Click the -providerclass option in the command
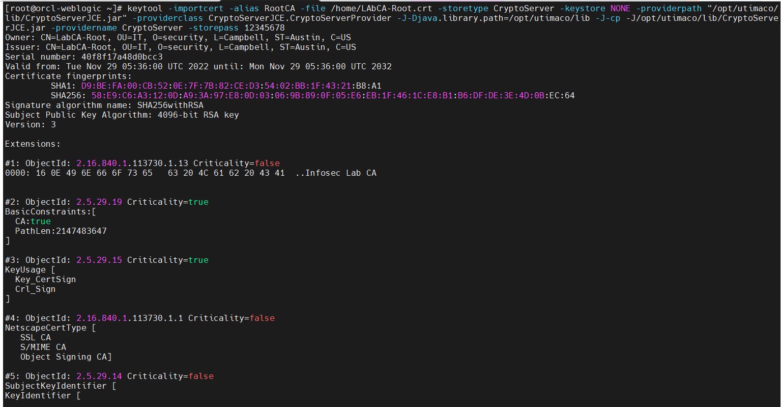The image size is (781, 407). (x=168, y=18)
